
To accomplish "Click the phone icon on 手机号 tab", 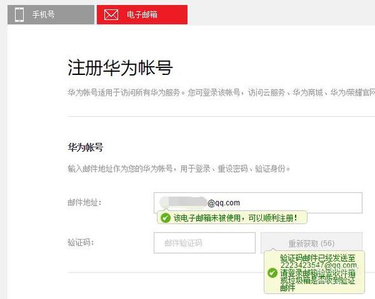I will pyautogui.click(x=19, y=15).
